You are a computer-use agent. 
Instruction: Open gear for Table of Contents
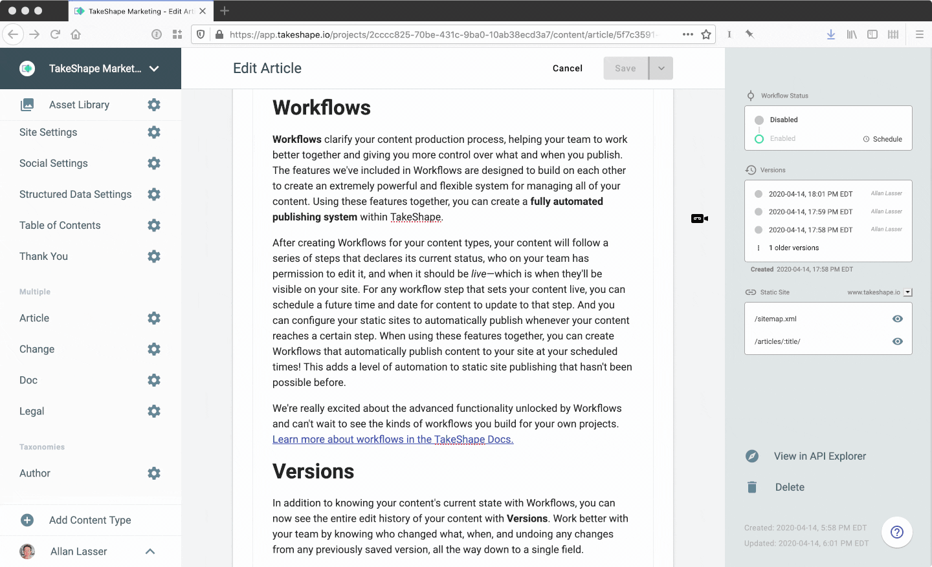154,225
